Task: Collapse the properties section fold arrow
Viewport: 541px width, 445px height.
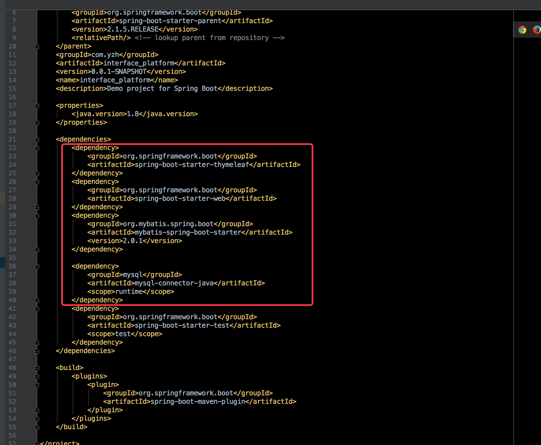Action: pos(37,106)
